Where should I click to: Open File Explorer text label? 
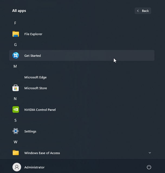33,34
